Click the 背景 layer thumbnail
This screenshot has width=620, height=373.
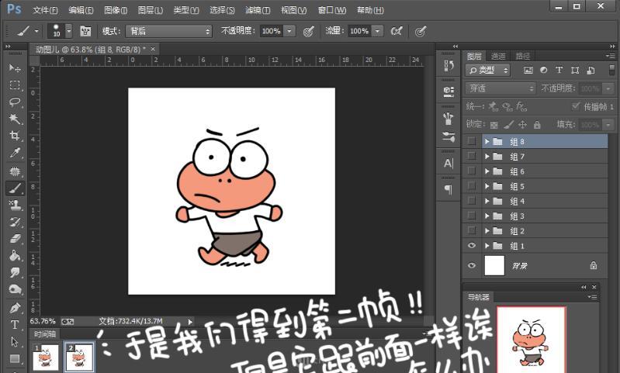(x=494, y=265)
